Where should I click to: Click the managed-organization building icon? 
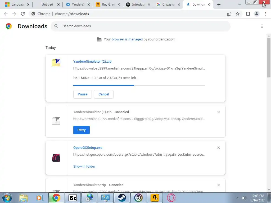pos(99,39)
